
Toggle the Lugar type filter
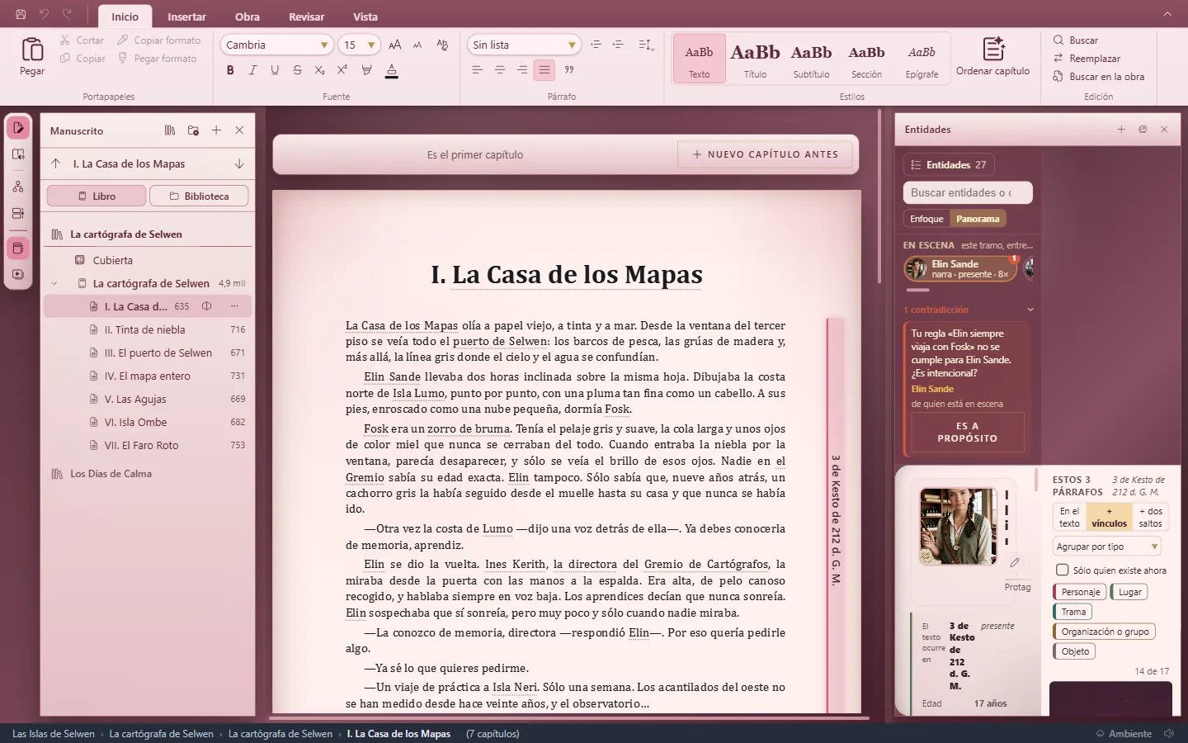[1129, 592]
